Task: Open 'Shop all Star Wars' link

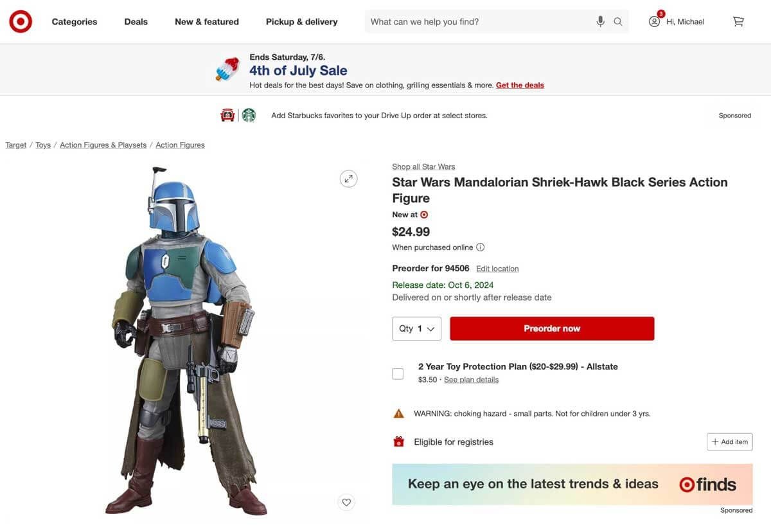Action: [423, 166]
